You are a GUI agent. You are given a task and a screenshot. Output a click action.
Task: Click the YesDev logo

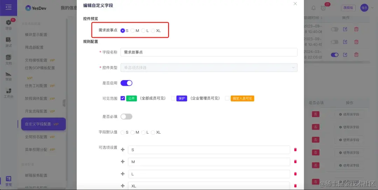36,8
